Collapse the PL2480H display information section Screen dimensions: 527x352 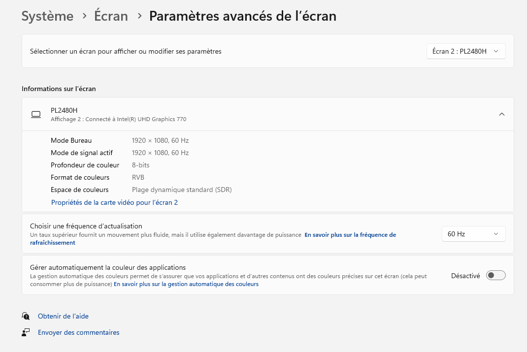(x=501, y=114)
